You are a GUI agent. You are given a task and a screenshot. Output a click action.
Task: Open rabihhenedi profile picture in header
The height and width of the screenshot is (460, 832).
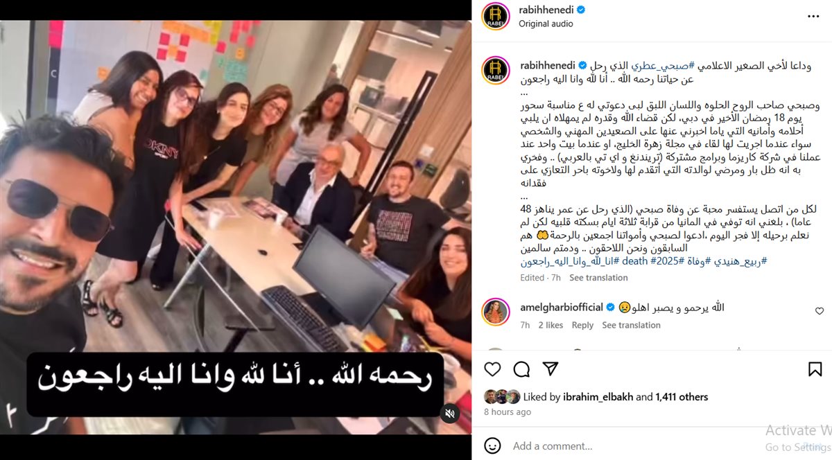pos(496,16)
